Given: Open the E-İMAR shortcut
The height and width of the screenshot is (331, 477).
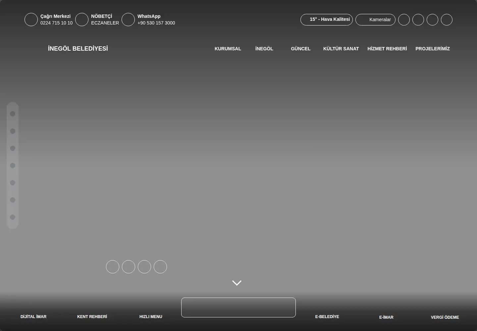Looking at the screenshot, I should pos(386,317).
